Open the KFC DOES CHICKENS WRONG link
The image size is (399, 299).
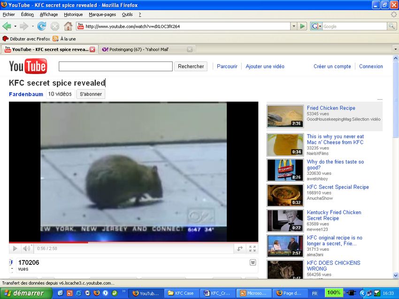pyautogui.click(x=333, y=266)
